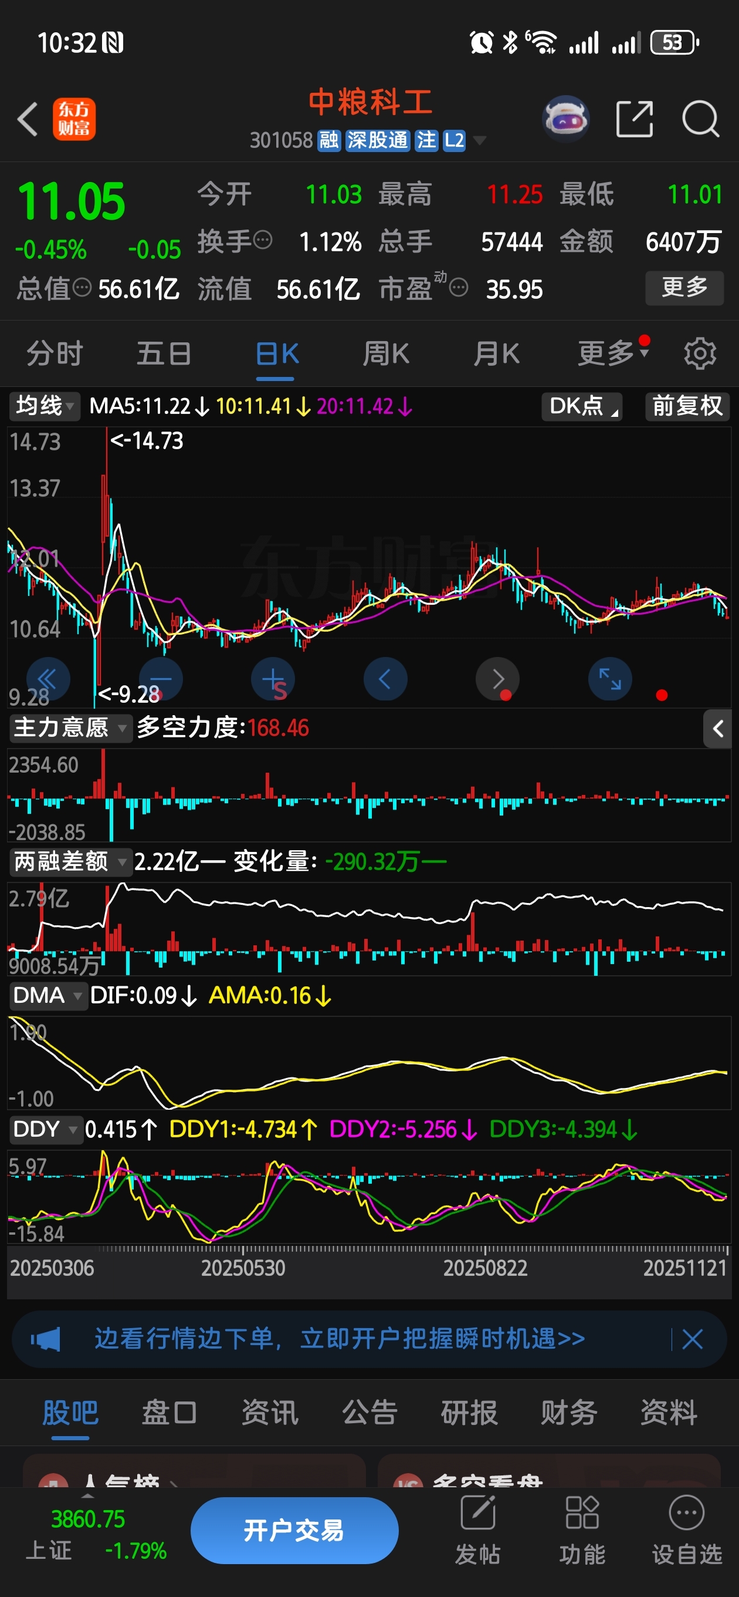
Task: Switch to 周K chart tab
Action: 386,353
